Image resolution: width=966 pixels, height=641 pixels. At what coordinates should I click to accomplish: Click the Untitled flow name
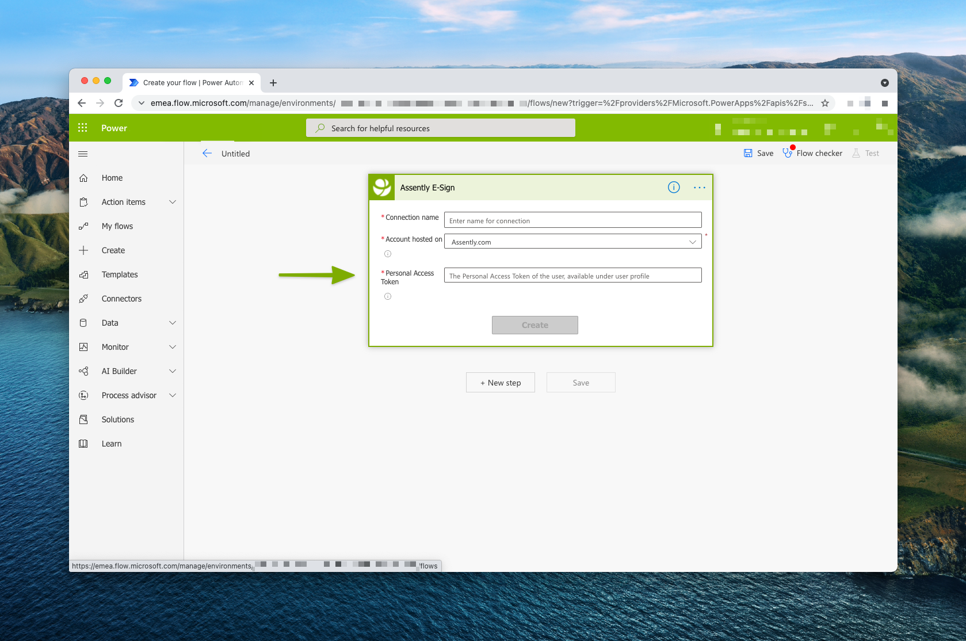[236, 154]
